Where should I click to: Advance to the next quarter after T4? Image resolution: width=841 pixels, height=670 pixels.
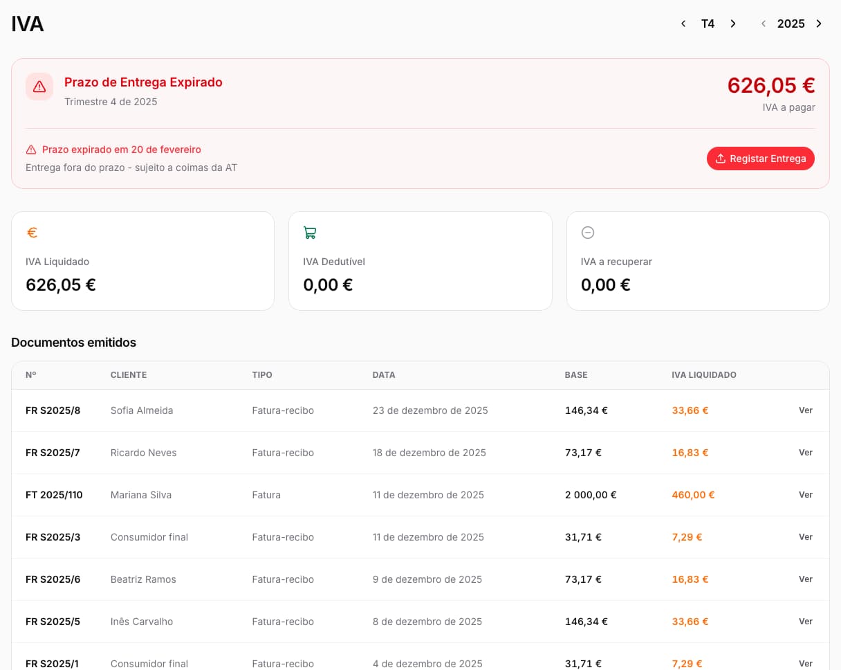[733, 24]
